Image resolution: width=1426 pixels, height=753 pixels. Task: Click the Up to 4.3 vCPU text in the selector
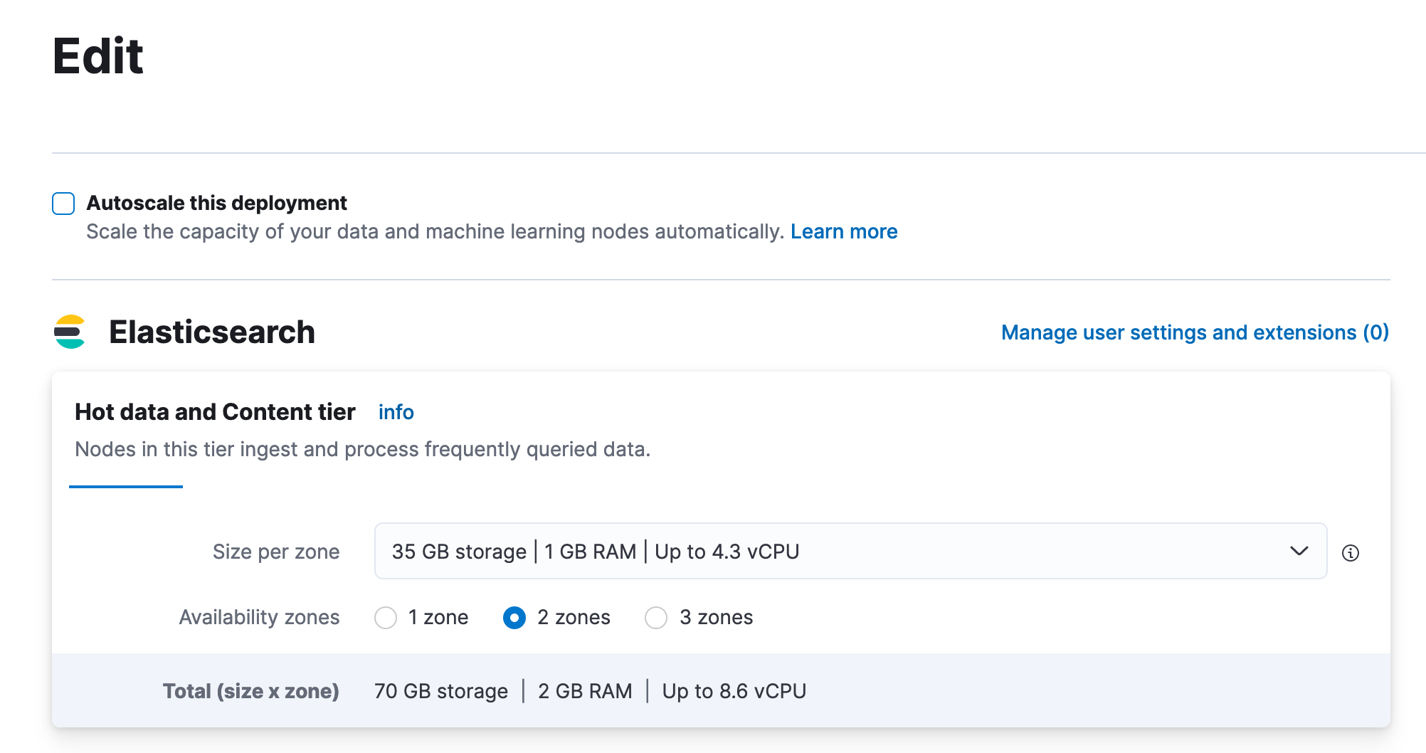coord(727,552)
